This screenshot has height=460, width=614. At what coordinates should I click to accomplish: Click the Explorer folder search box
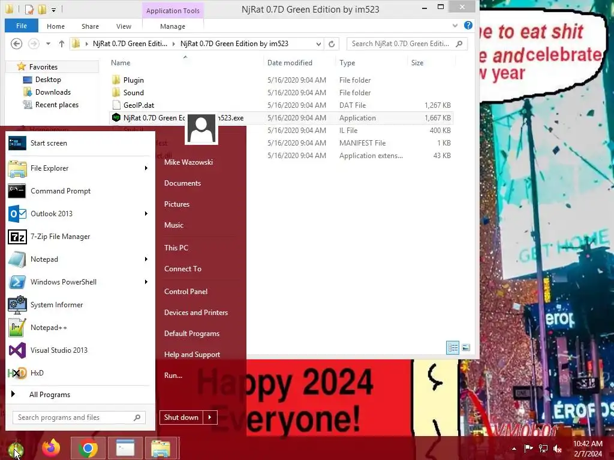pyautogui.click(x=407, y=44)
